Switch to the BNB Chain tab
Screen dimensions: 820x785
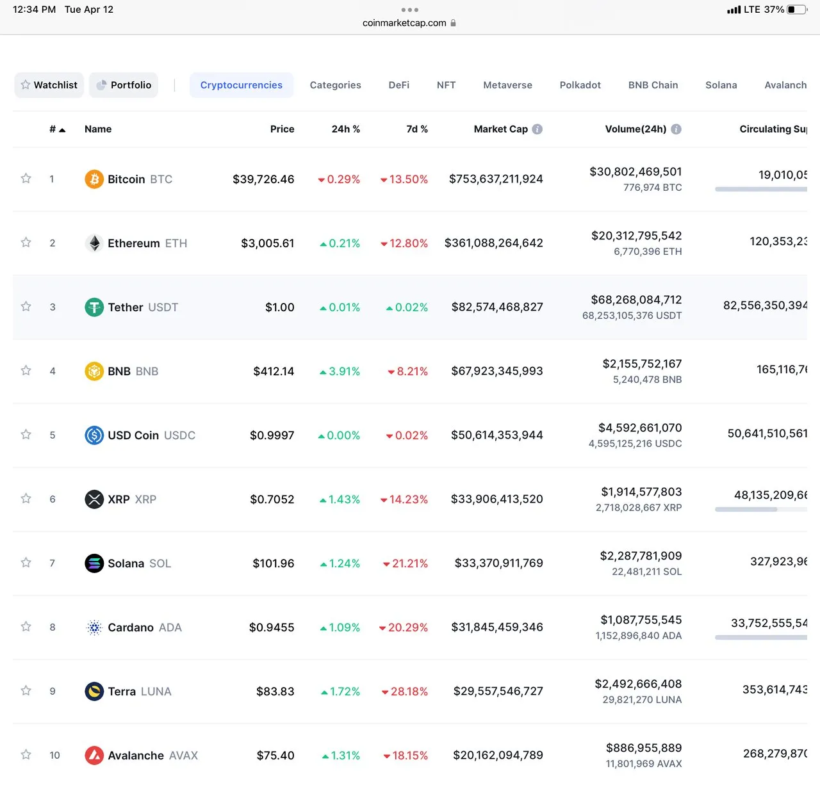click(x=653, y=85)
